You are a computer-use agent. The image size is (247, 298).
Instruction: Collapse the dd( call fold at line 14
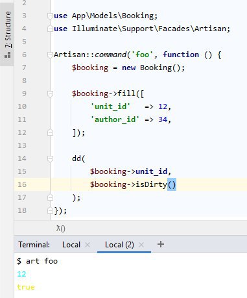[x=50, y=158]
